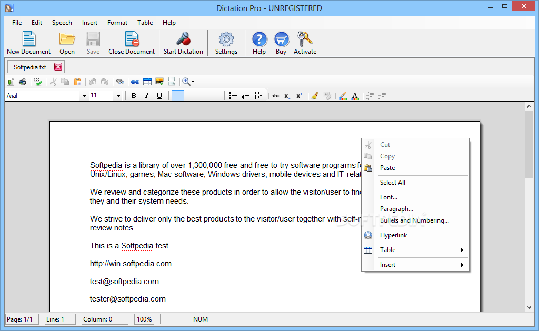Click the paintbrush highlight color icon
The height and width of the screenshot is (331, 539).
pyautogui.click(x=343, y=96)
